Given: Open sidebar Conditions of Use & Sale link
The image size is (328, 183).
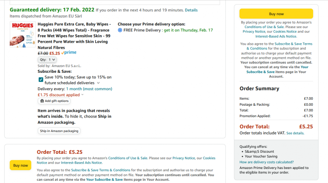Looking at the screenshot, I should tap(264, 27).
